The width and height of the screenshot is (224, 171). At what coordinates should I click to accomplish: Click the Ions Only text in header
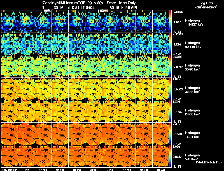[x=127, y=3]
